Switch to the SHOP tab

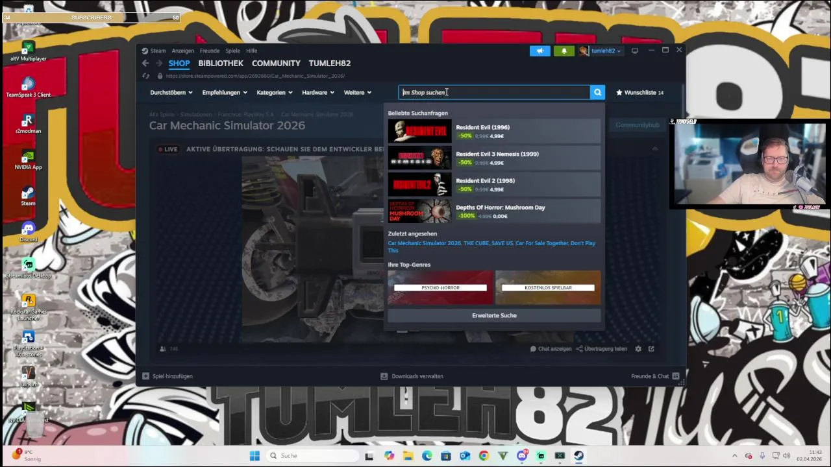pyautogui.click(x=179, y=63)
